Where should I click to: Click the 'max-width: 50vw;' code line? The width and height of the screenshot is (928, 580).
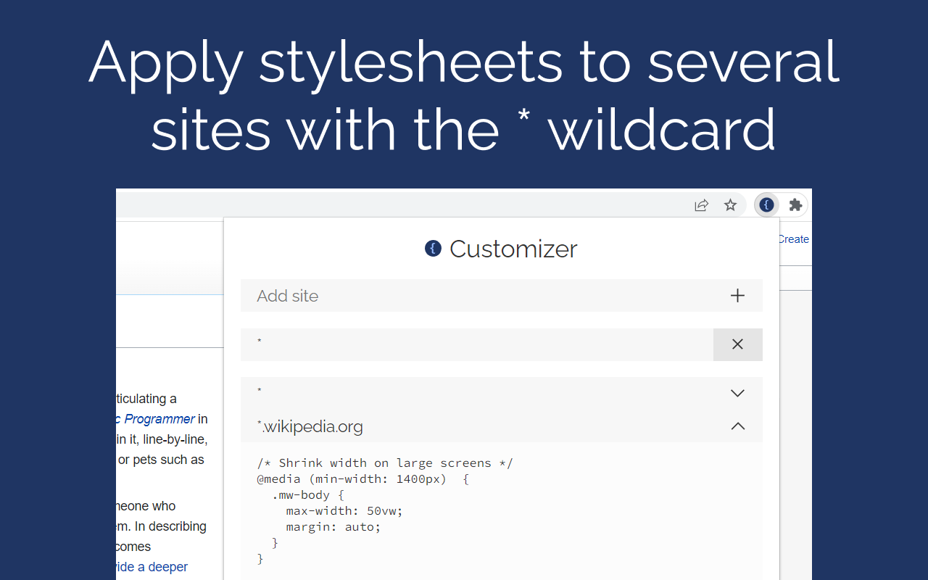pos(344,510)
